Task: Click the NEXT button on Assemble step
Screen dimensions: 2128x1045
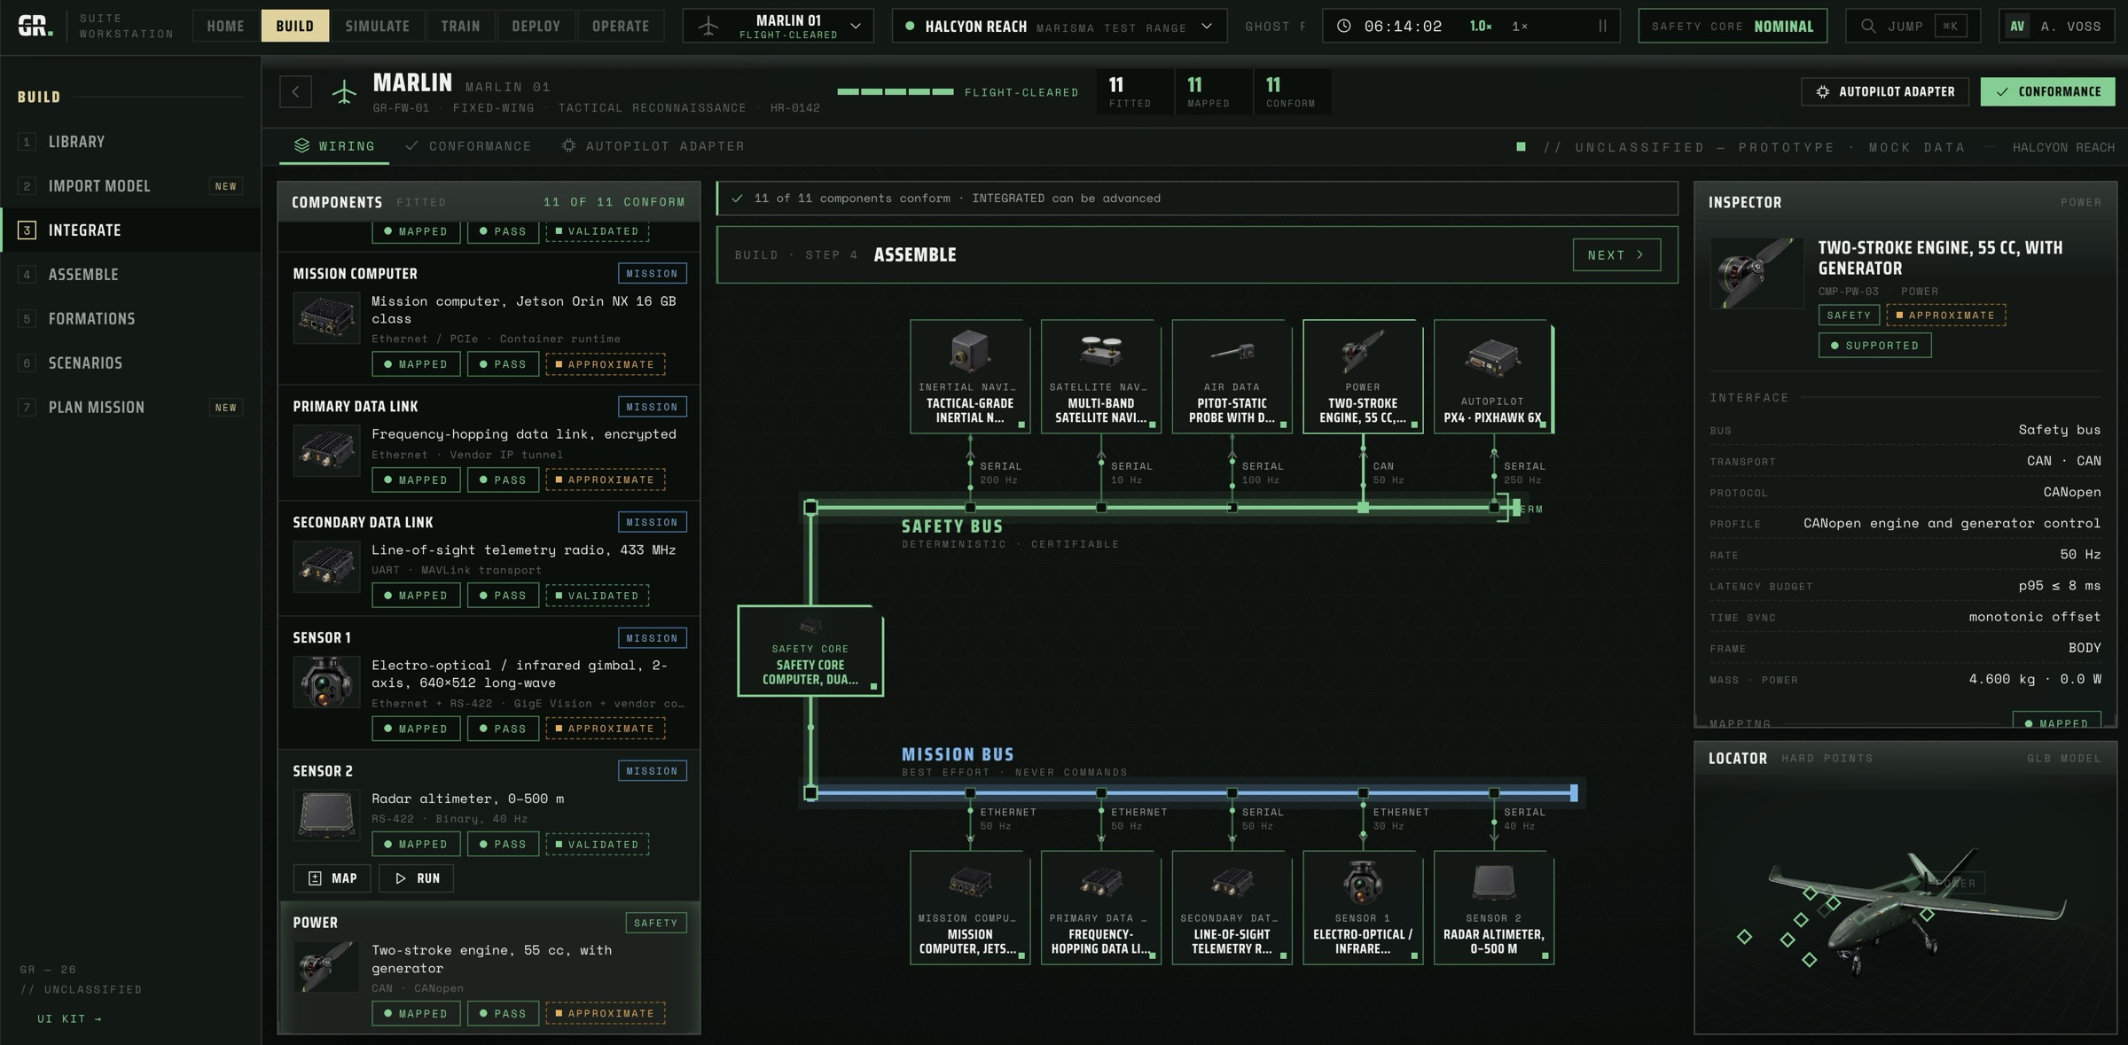Action: [x=1616, y=255]
